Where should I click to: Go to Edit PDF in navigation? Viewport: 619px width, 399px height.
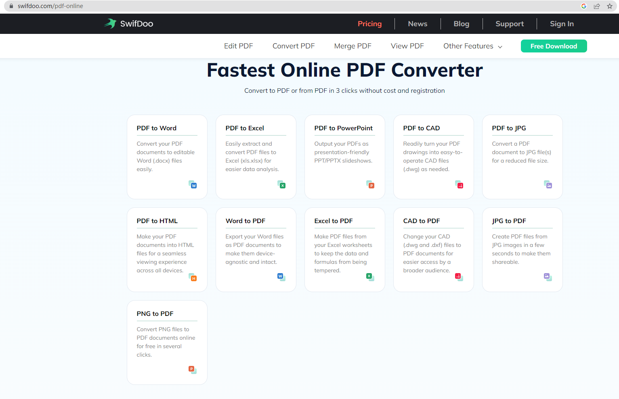(x=238, y=46)
